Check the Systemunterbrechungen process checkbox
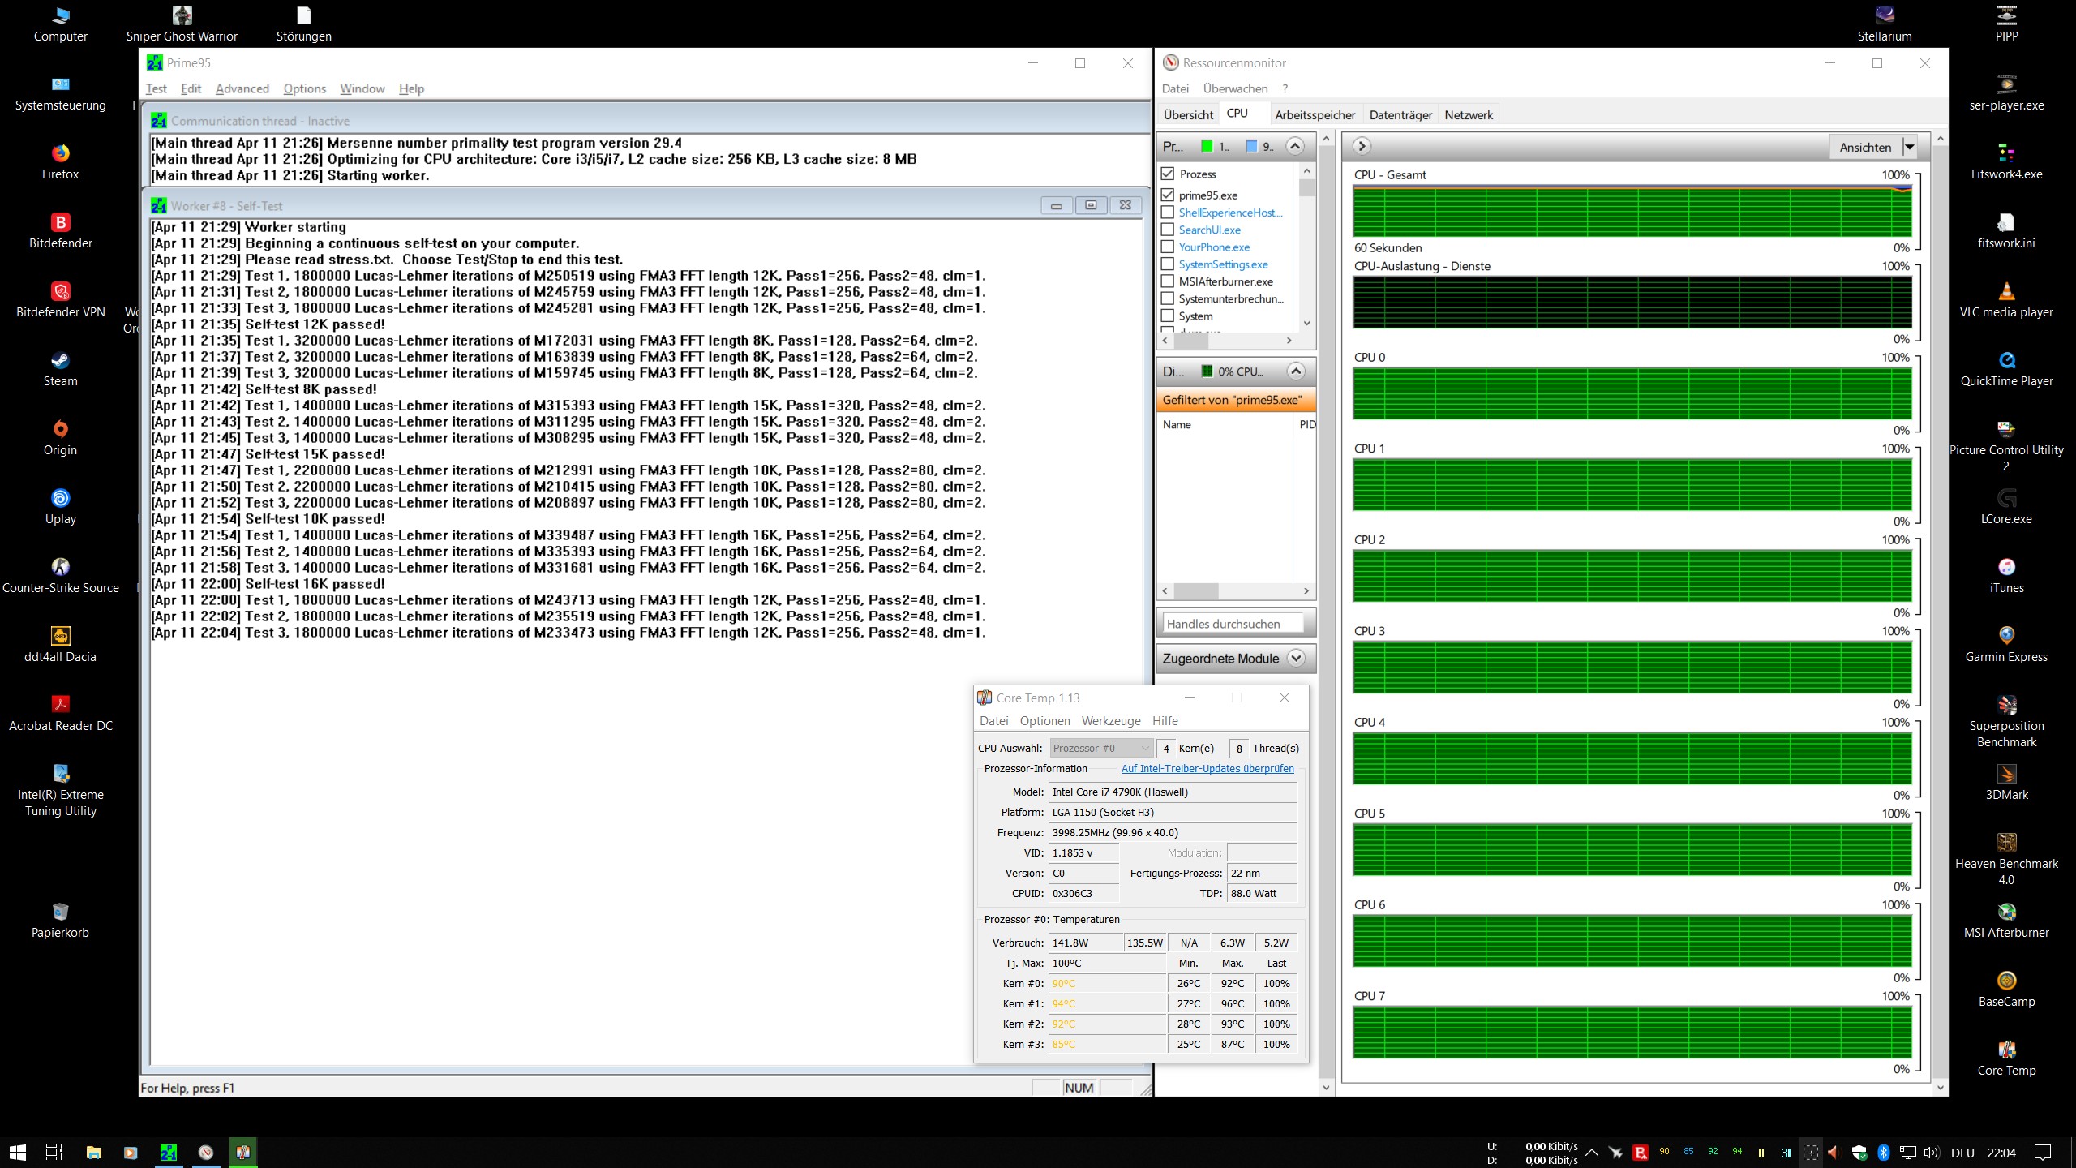Image resolution: width=2076 pixels, height=1168 pixels. point(1168,298)
